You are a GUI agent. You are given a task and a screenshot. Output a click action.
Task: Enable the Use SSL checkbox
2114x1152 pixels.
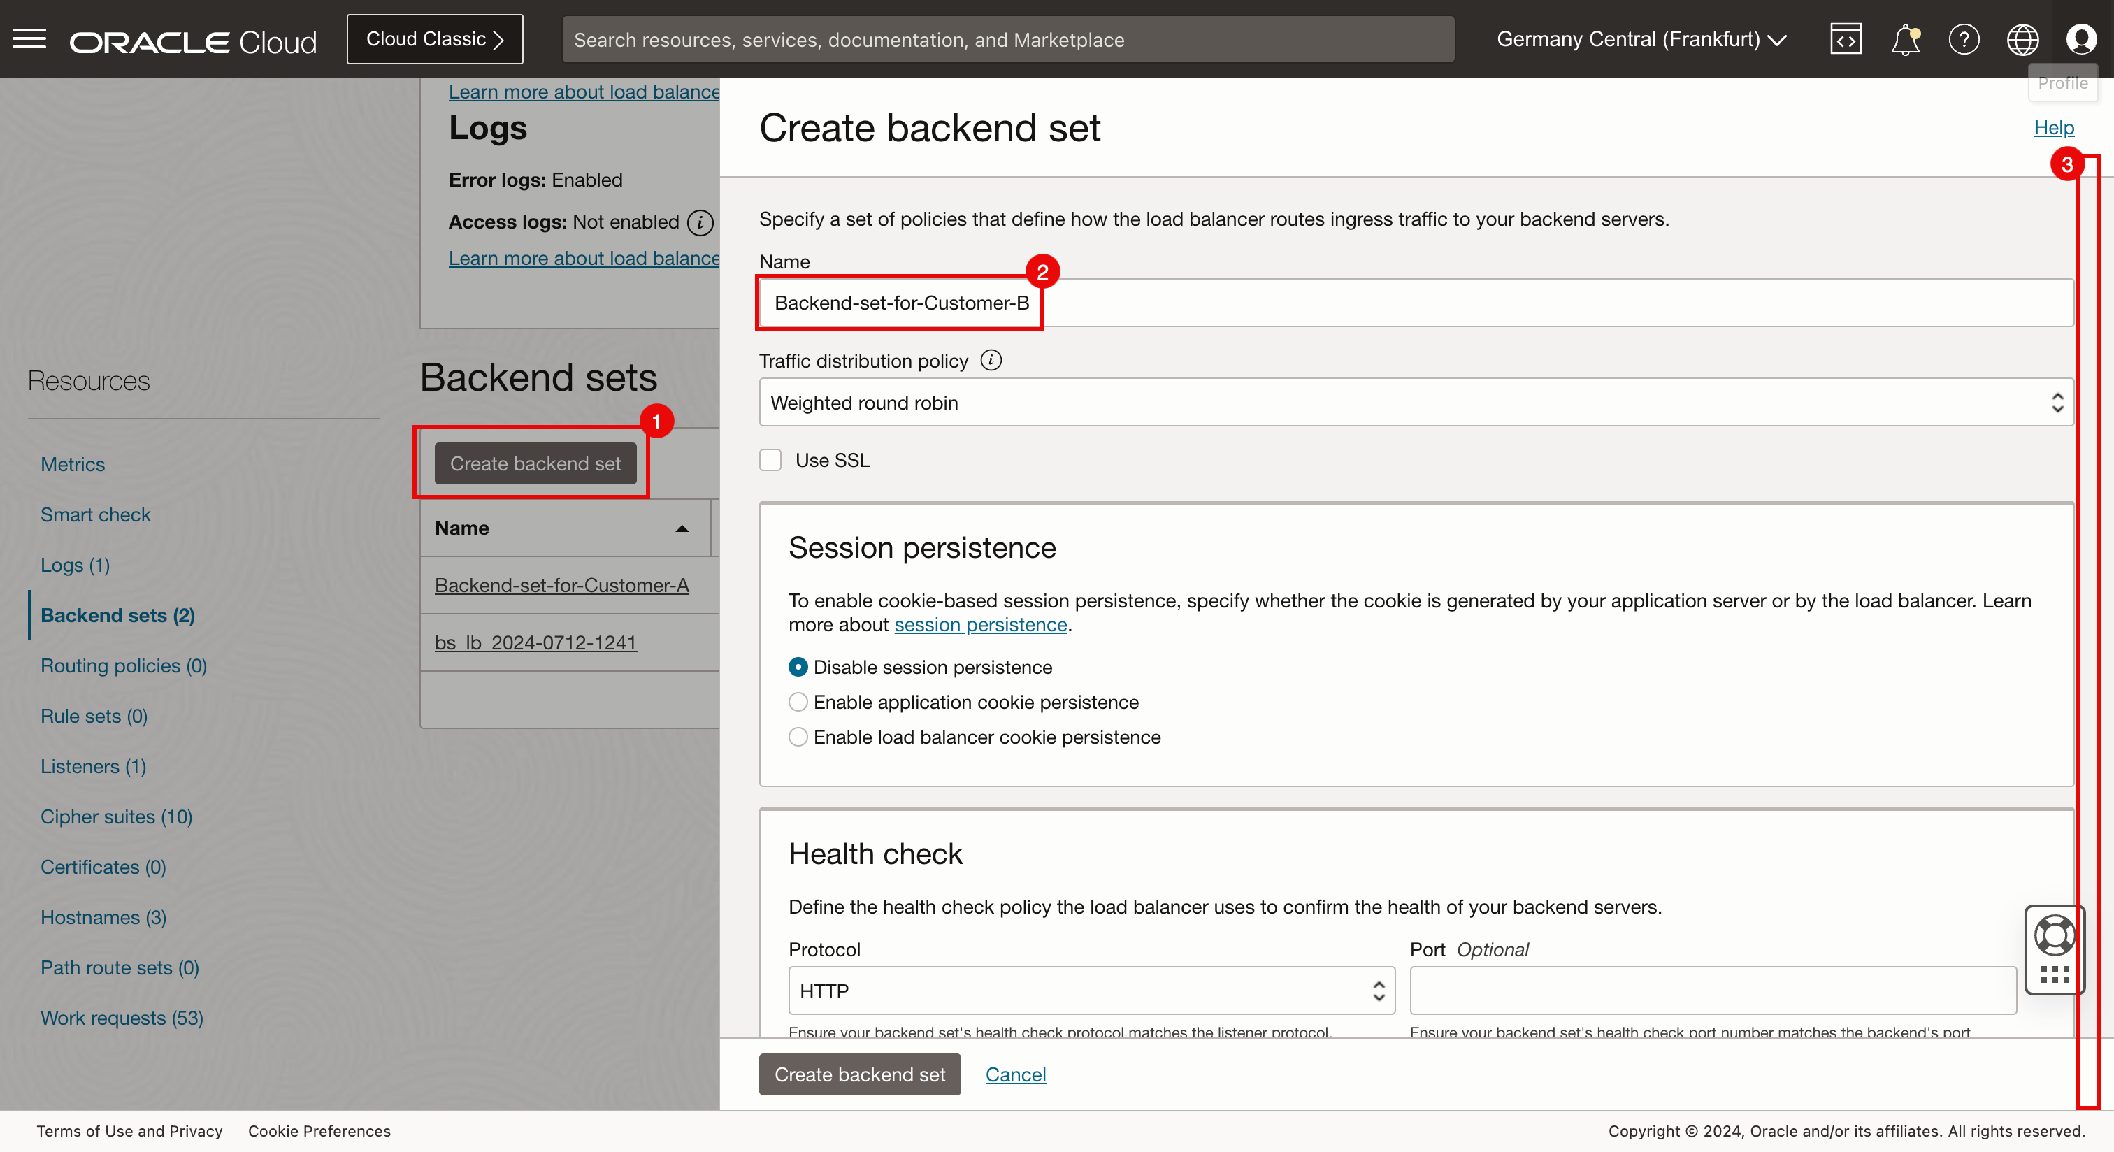(770, 460)
